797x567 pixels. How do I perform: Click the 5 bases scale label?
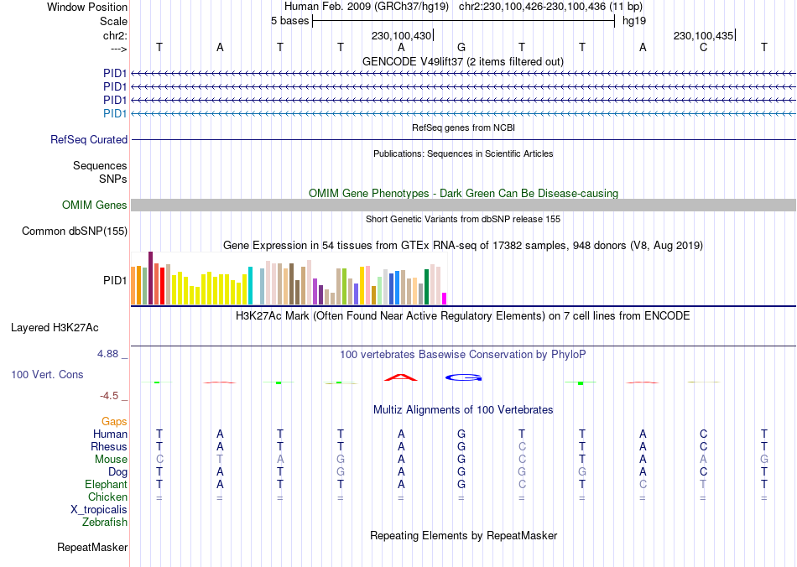(x=289, y=21)
